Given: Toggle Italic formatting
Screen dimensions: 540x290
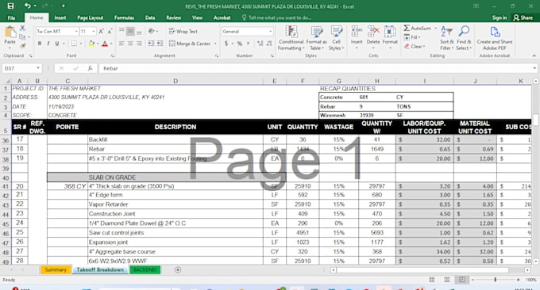Looking at the screenshot, I should [x=48, y=44].
